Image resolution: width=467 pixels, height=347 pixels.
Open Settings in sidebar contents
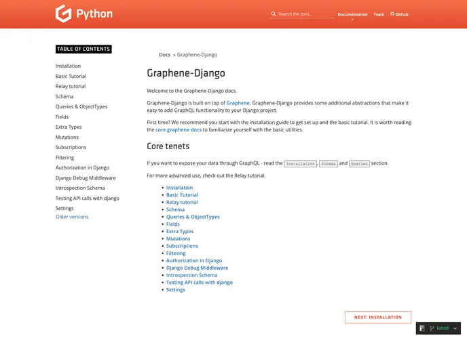(x=64, y=209)
